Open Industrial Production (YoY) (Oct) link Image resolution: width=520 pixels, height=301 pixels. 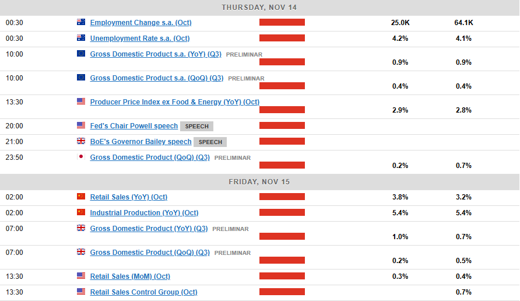(144, 213)
